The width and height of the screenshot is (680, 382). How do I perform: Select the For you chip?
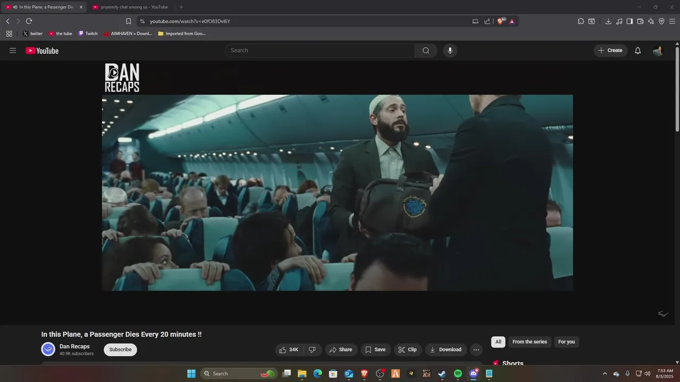[566, 342]
